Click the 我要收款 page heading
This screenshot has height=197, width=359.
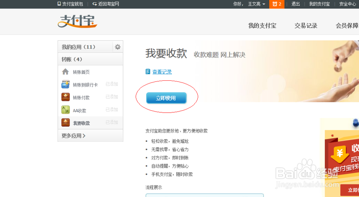pyautogui.click(x=166, y=53)
